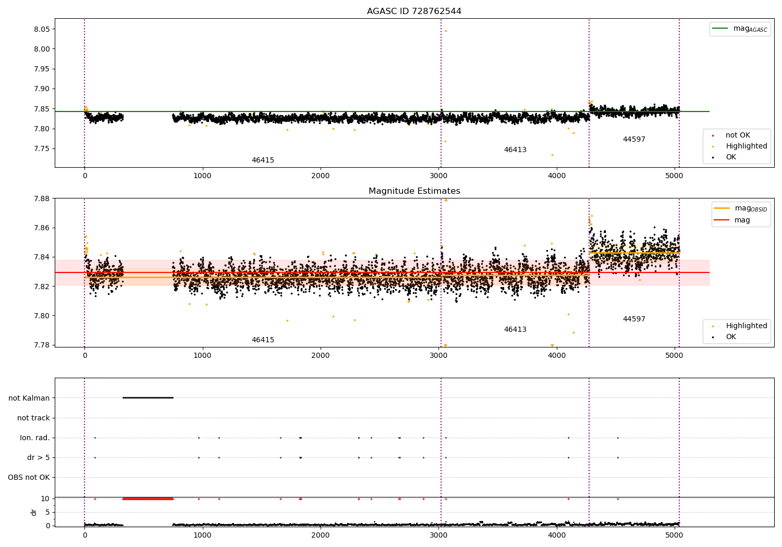This screenshot has width=782, height=547.
Task: Click the 7.78 y-axis tick label
Action: 42,345
